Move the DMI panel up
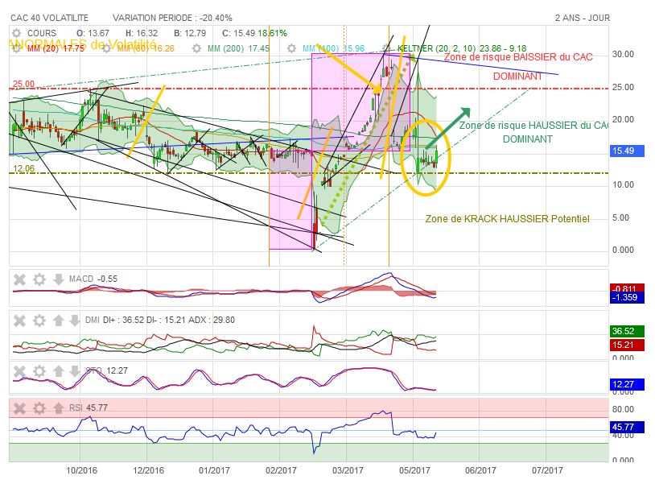Viewport: 655px width, 484px height. coord(59,321)
